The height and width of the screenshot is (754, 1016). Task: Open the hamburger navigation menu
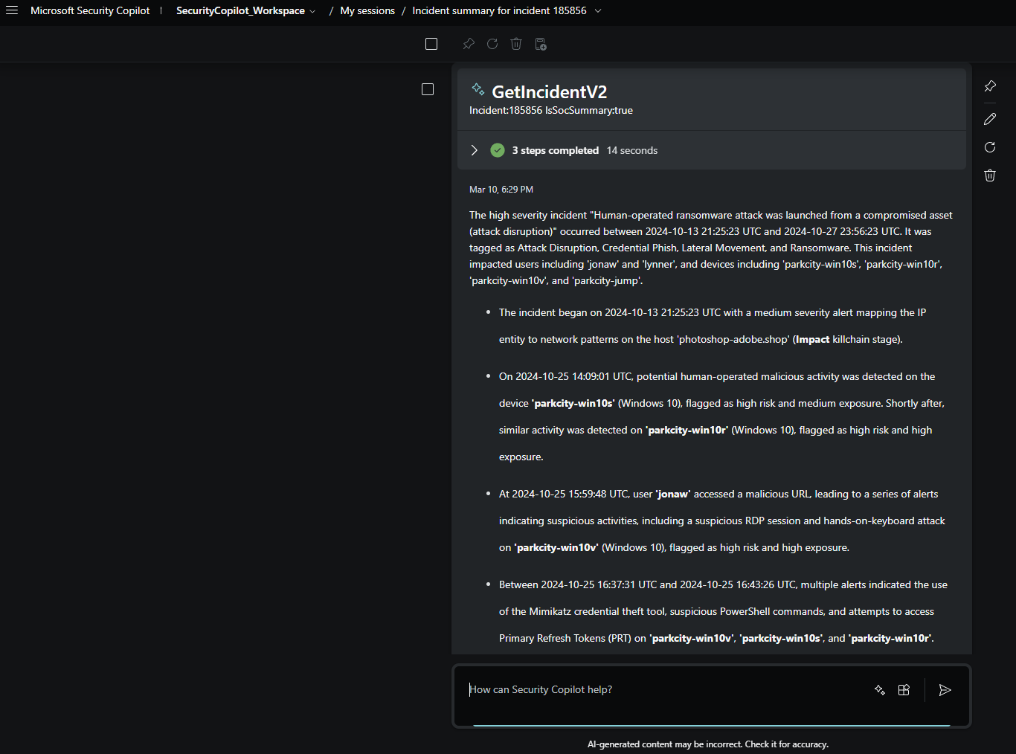pos(12,10)
